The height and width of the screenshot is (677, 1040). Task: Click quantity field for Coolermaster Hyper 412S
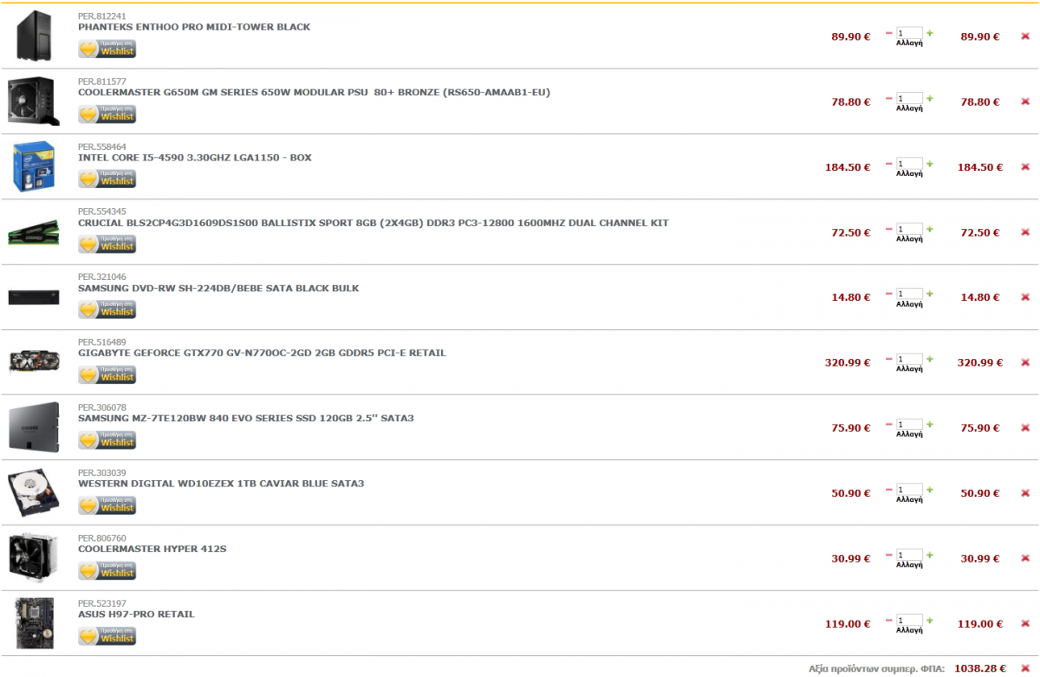909,555
